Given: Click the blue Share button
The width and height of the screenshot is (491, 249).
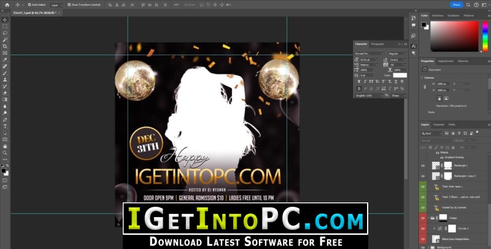Looking at the screenshot, I should [456, 5].
